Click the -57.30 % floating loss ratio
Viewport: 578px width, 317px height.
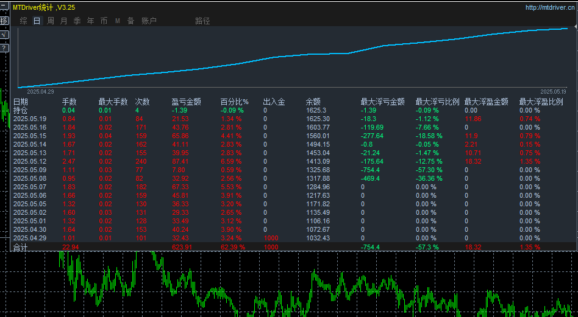(429, 170)
